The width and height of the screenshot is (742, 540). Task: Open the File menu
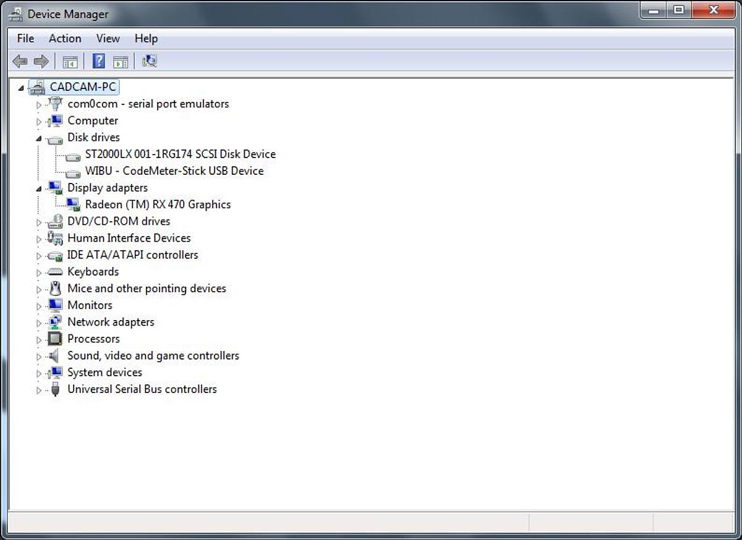(x=25, y=38)
